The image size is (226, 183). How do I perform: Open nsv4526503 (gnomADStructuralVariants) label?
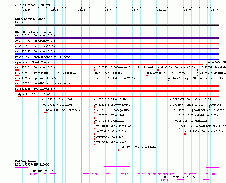[x=43, y=57]
